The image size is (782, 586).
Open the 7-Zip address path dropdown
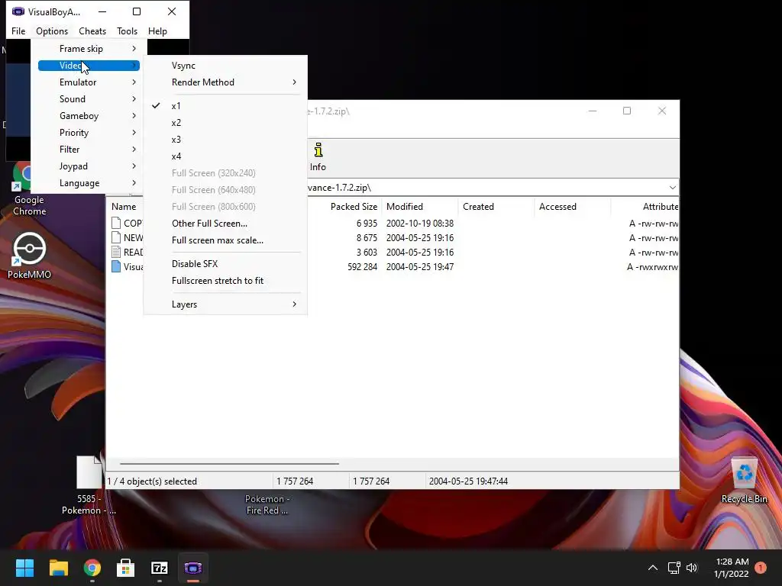click(672, 188)
